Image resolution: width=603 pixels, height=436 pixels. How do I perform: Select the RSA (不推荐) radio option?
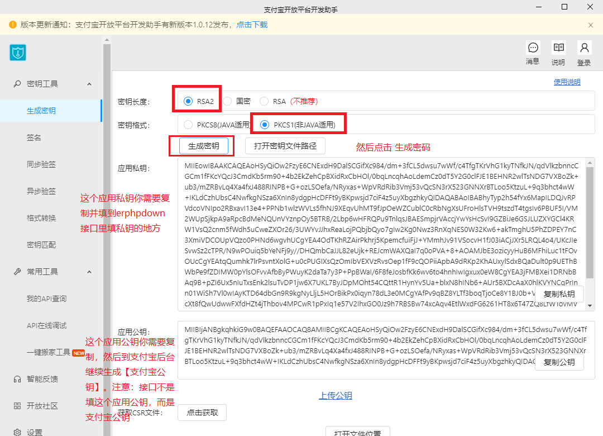[x=264, y=101]
